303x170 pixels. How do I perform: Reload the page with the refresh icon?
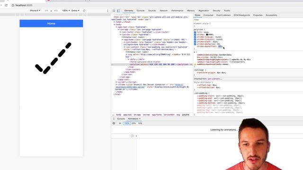(x=6, y=5)
